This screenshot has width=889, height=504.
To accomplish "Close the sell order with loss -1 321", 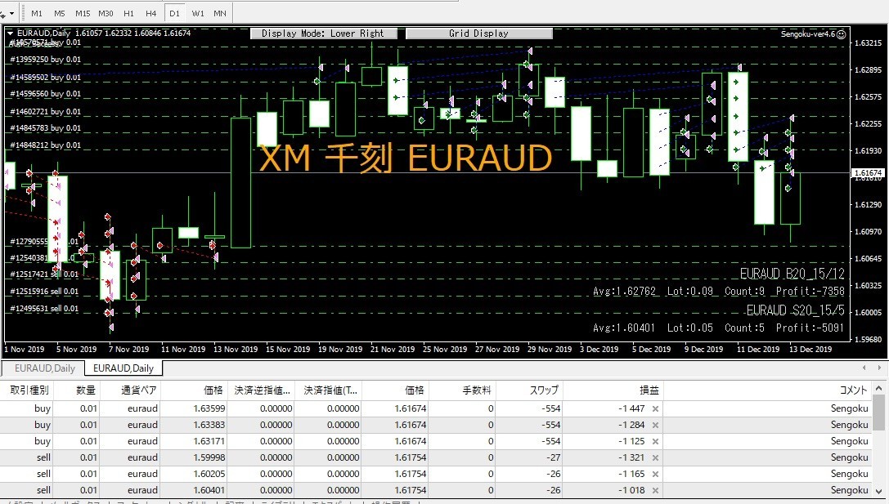I will (655, 457).
